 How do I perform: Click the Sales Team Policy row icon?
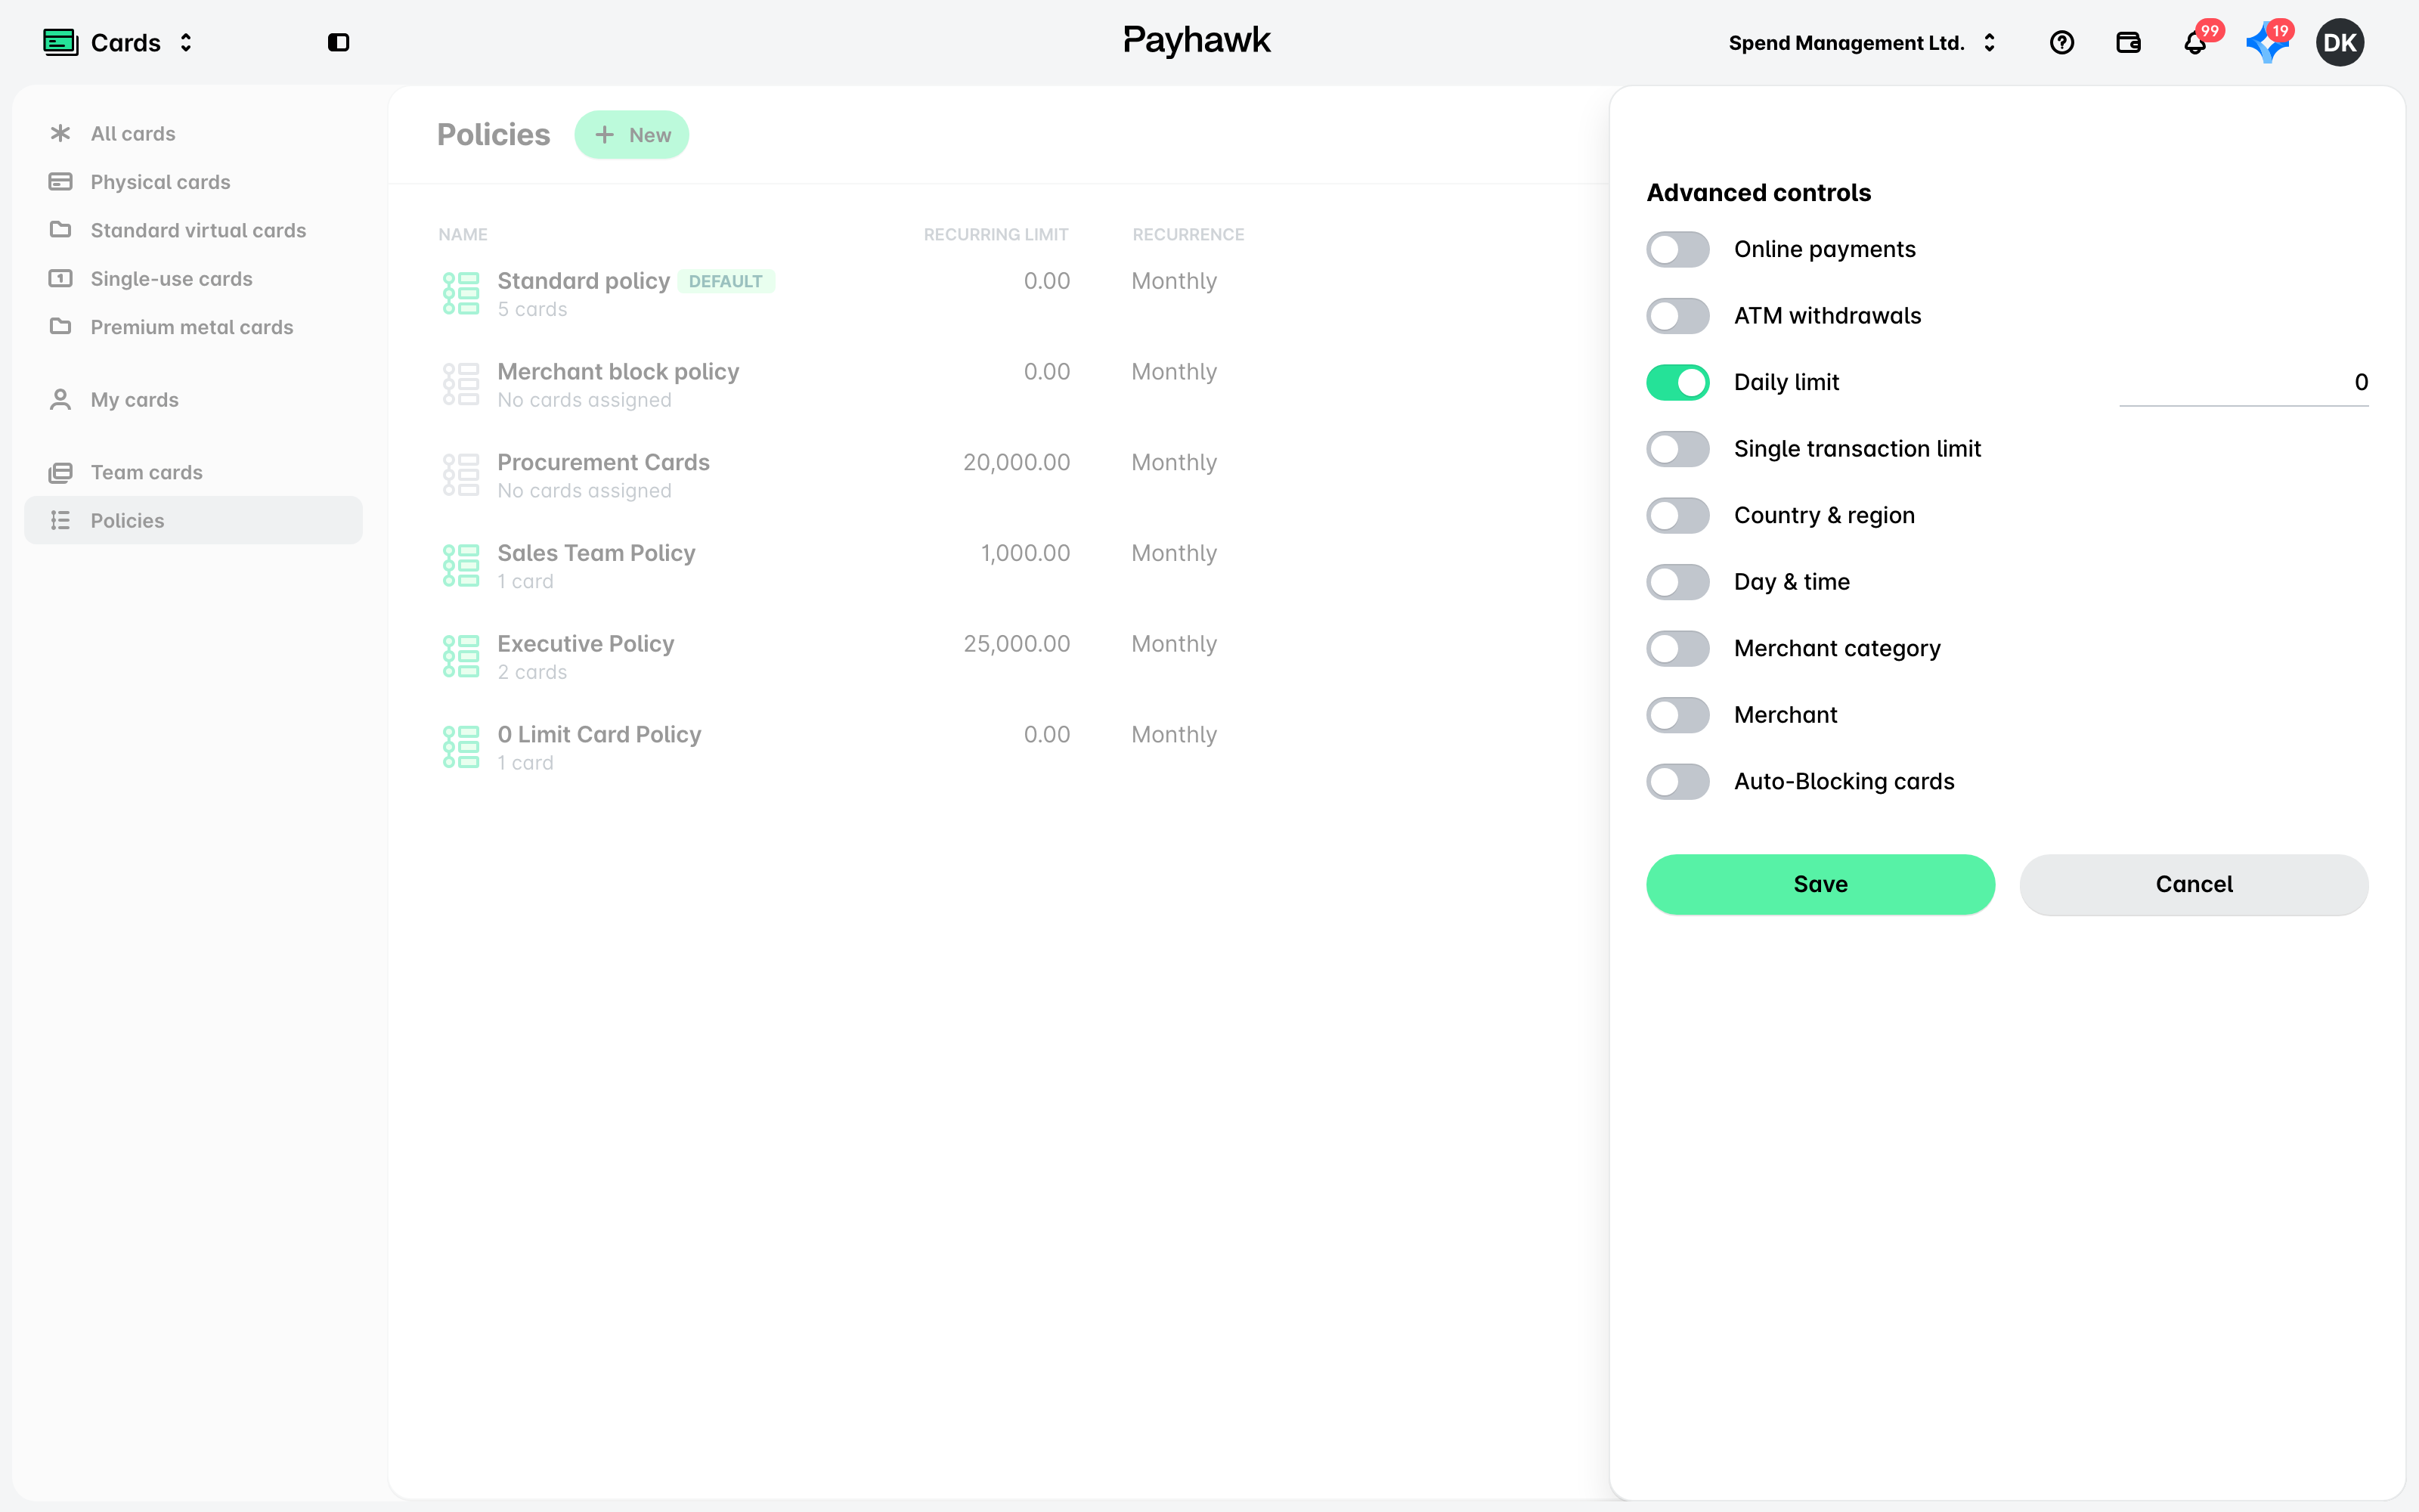(x=461, y=566)
